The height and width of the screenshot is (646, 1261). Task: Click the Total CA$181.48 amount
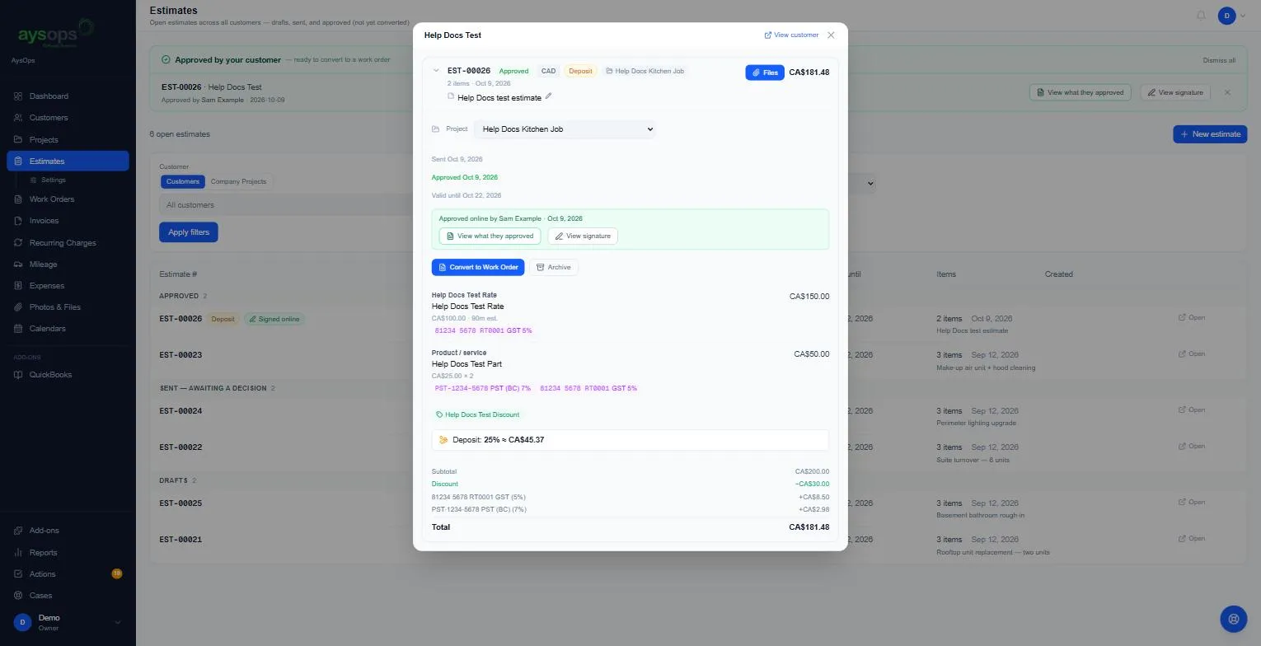click(x=809, y=527)
